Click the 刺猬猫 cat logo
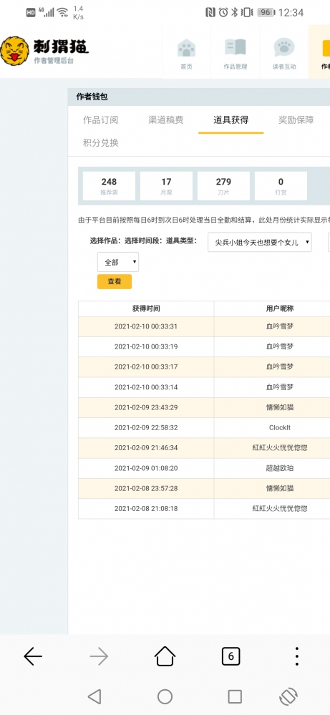This screenshot has width=330, height=715. click(14, 51)
